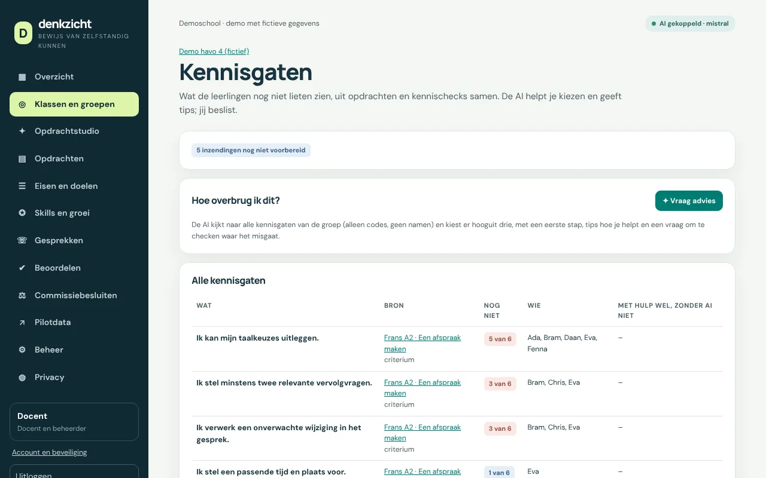Click the 5 inzendingen nog niet voorbereid badge

click(x=251, y=151)
